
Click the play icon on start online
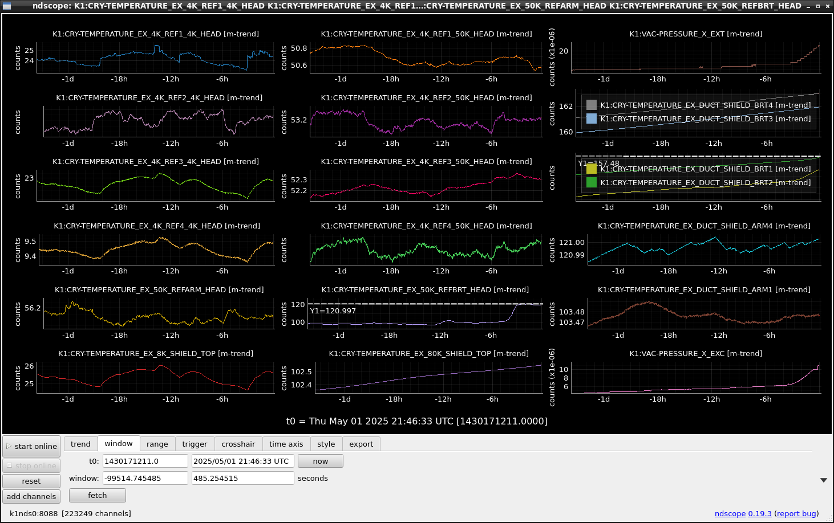point(9,446)
